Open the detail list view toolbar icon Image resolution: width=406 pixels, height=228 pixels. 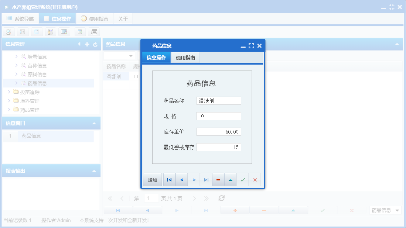22,31
